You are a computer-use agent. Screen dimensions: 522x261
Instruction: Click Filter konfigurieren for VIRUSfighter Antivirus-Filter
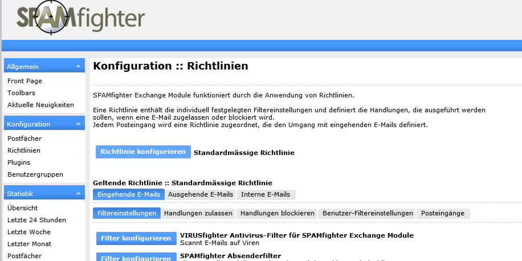coord(136,238)
